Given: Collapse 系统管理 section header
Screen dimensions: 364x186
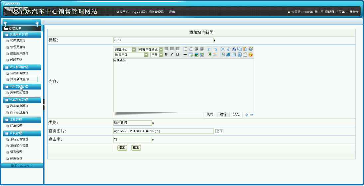Looking at the screenshot, I should pyautogui.click(x=22, y=133).
